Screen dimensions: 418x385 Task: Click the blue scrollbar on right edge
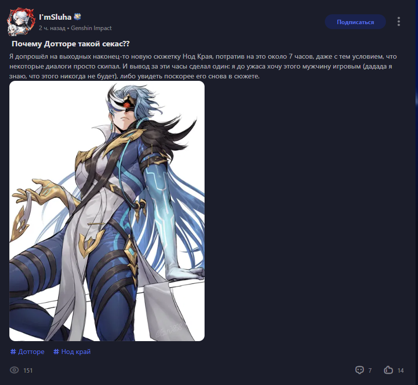point(417,99)
